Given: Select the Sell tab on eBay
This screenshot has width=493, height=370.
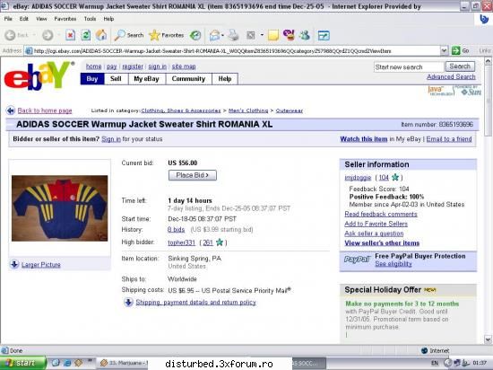Looking at the screenshot, I should 116,79.
